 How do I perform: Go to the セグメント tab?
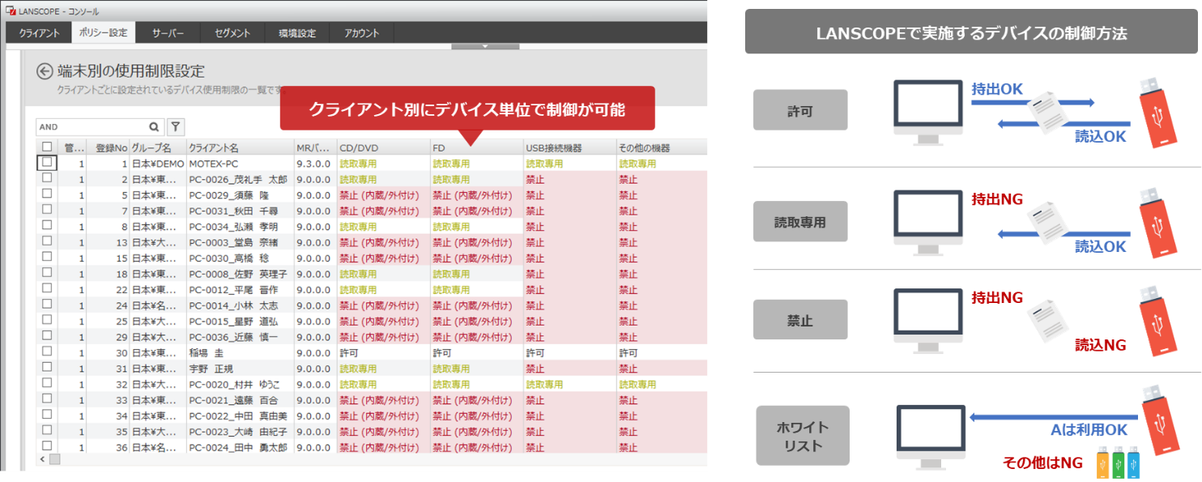click(232, 33)
